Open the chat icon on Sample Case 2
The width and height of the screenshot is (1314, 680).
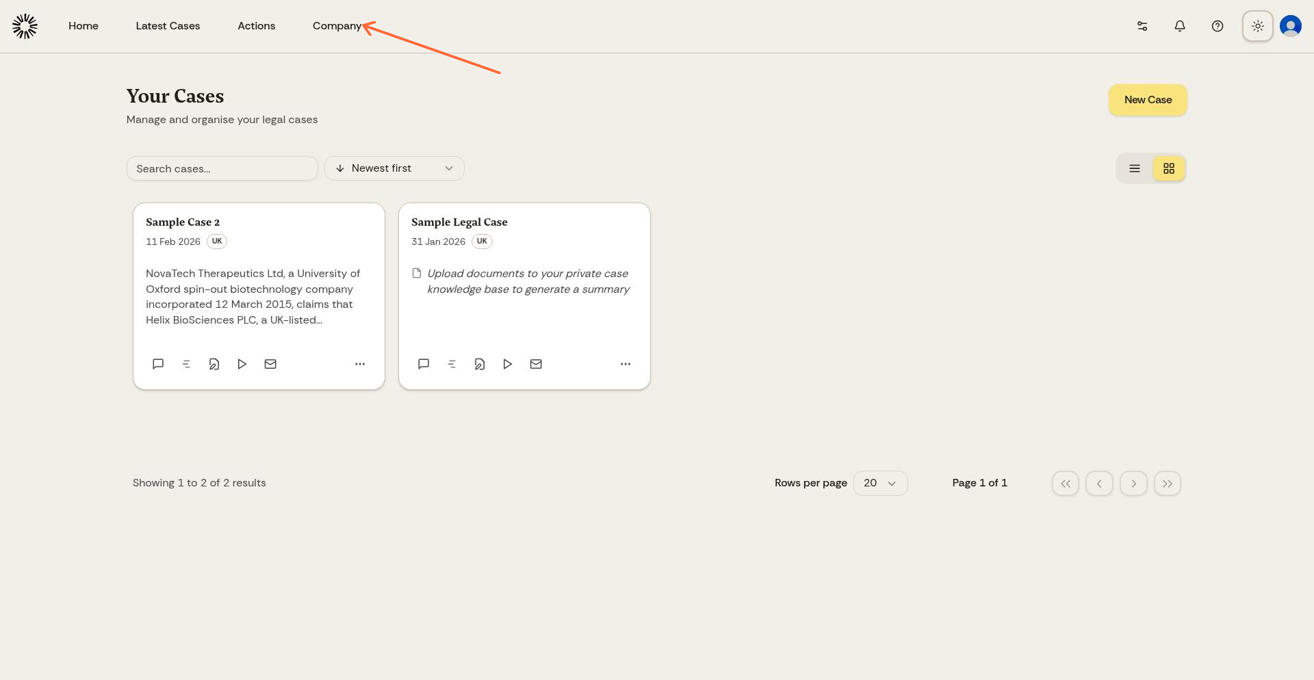coord(158,364)
